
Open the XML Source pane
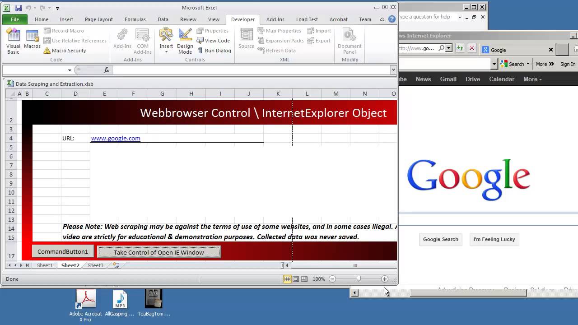pos(246,39)
